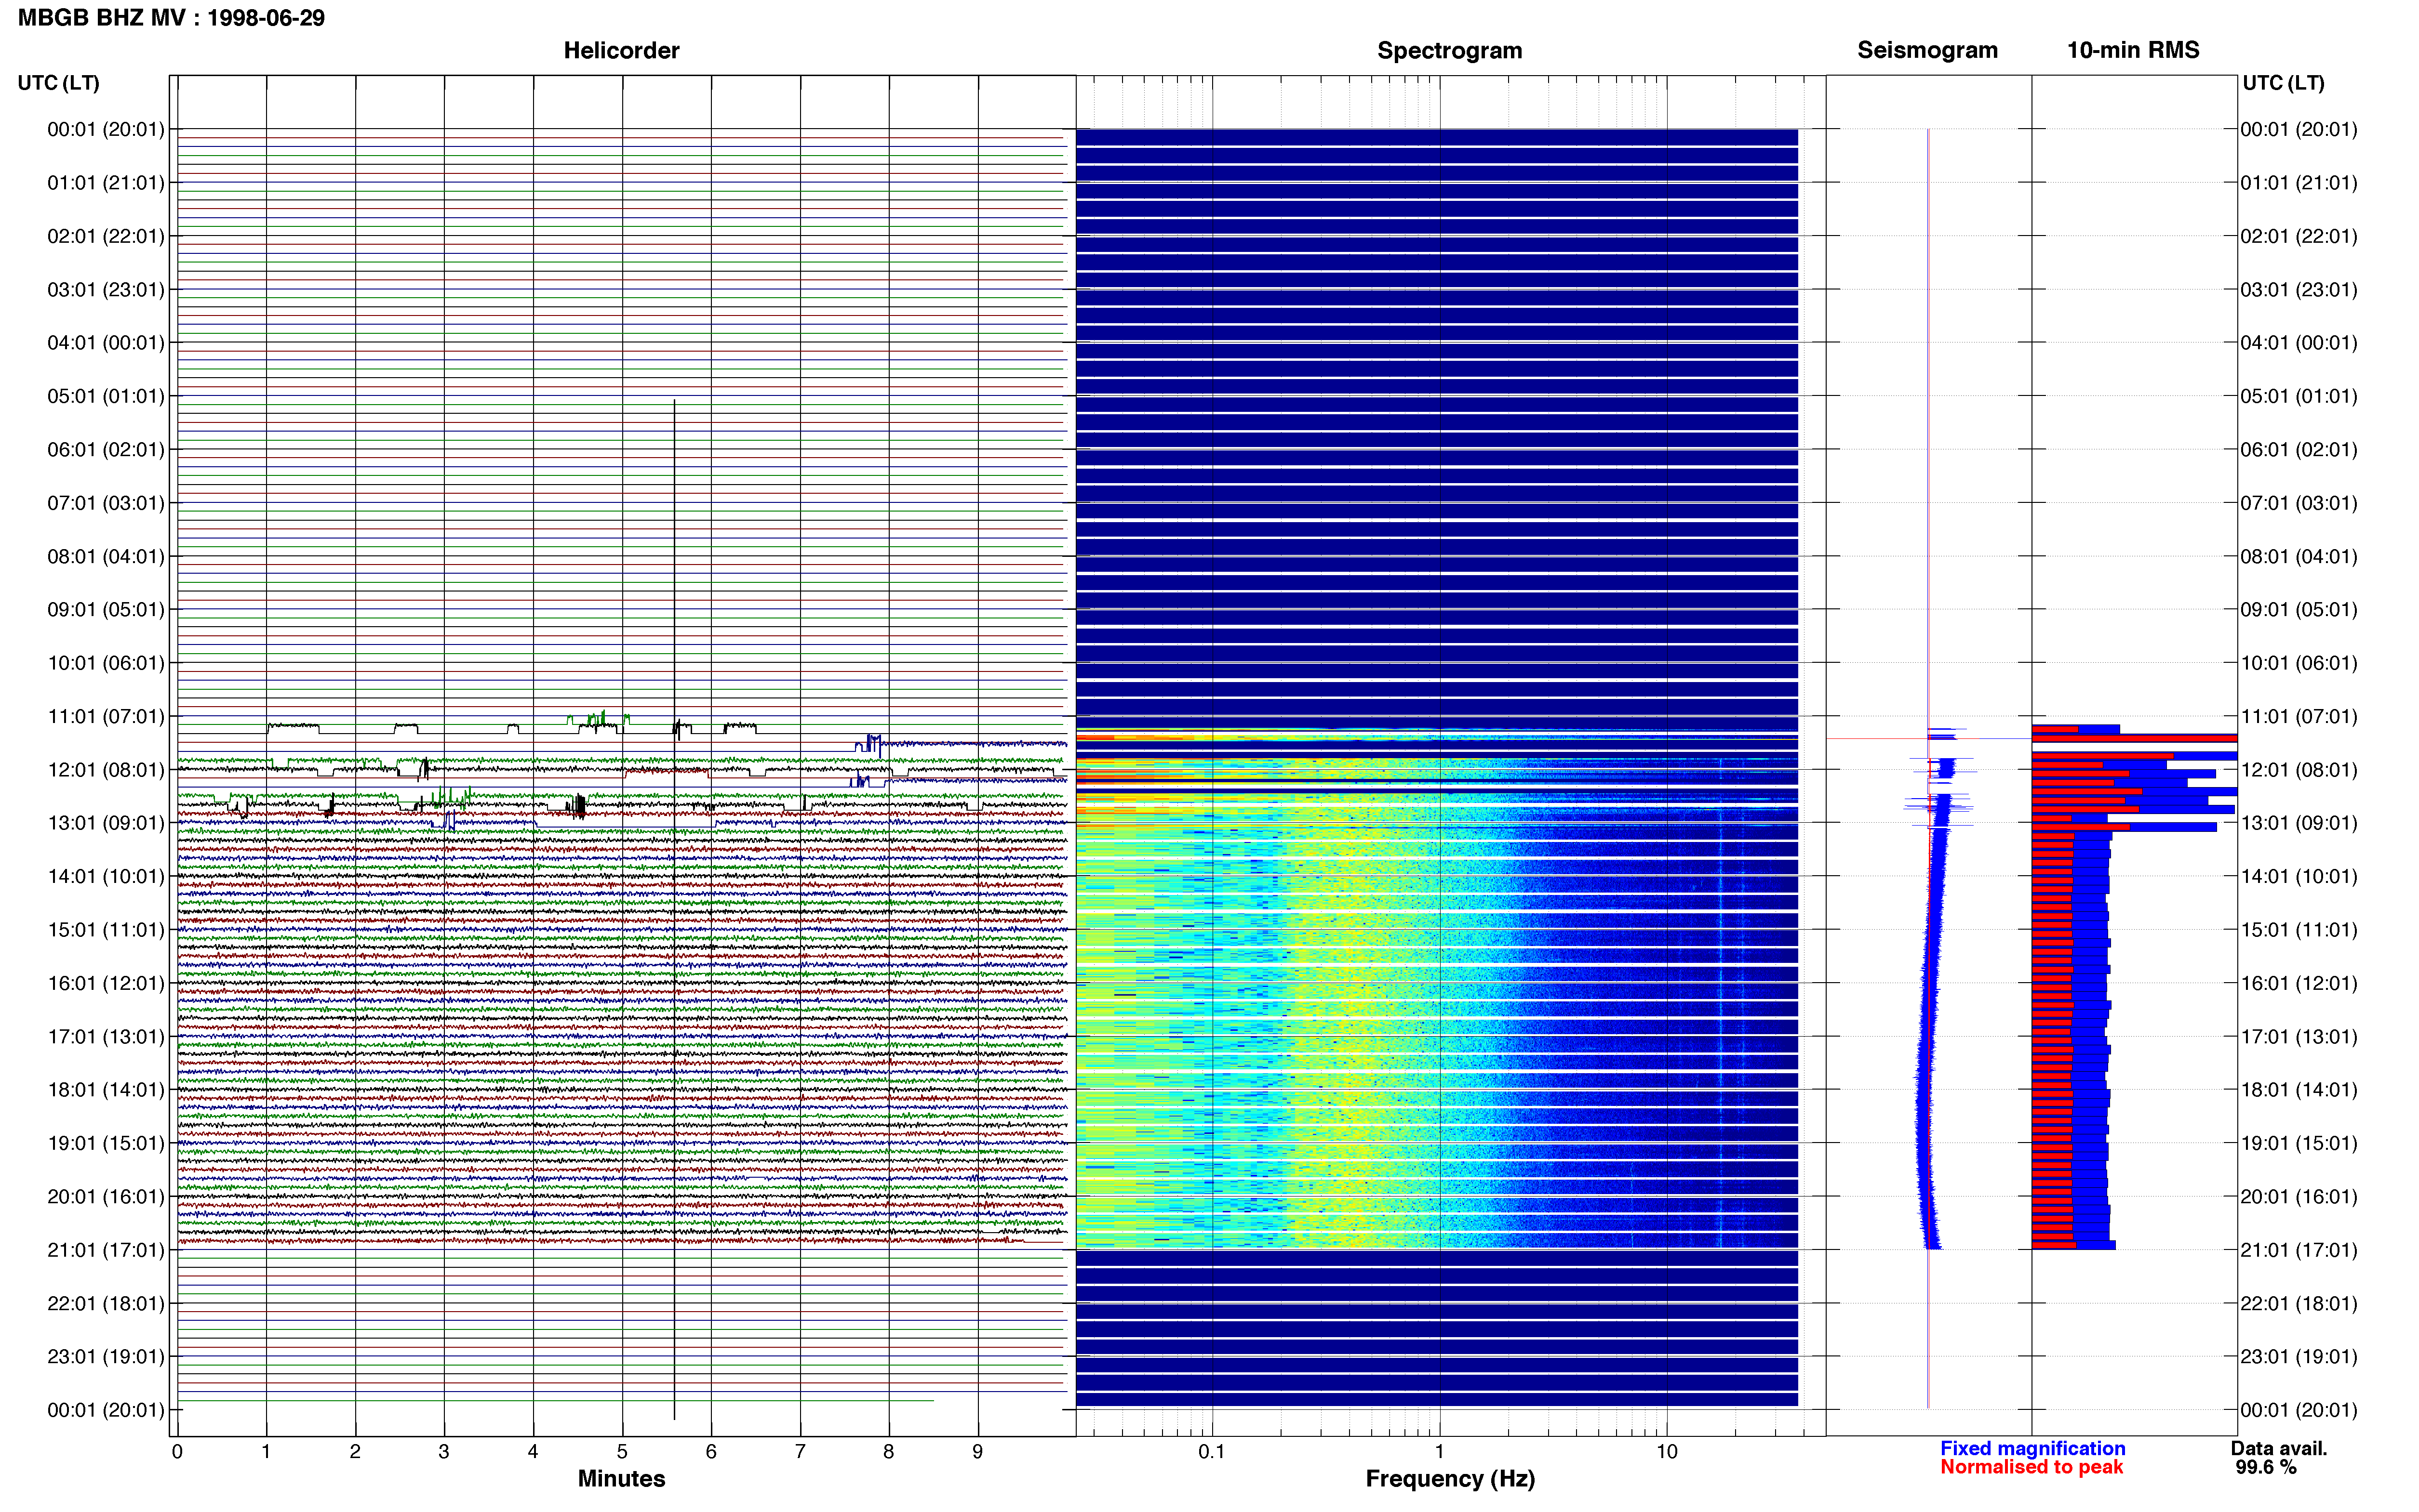Viewport: 2419px width, 1512px height.
Task: Click the left-axis time label 08:01 (04:01)
Action: pyautogui.click(x=106, y=556)
